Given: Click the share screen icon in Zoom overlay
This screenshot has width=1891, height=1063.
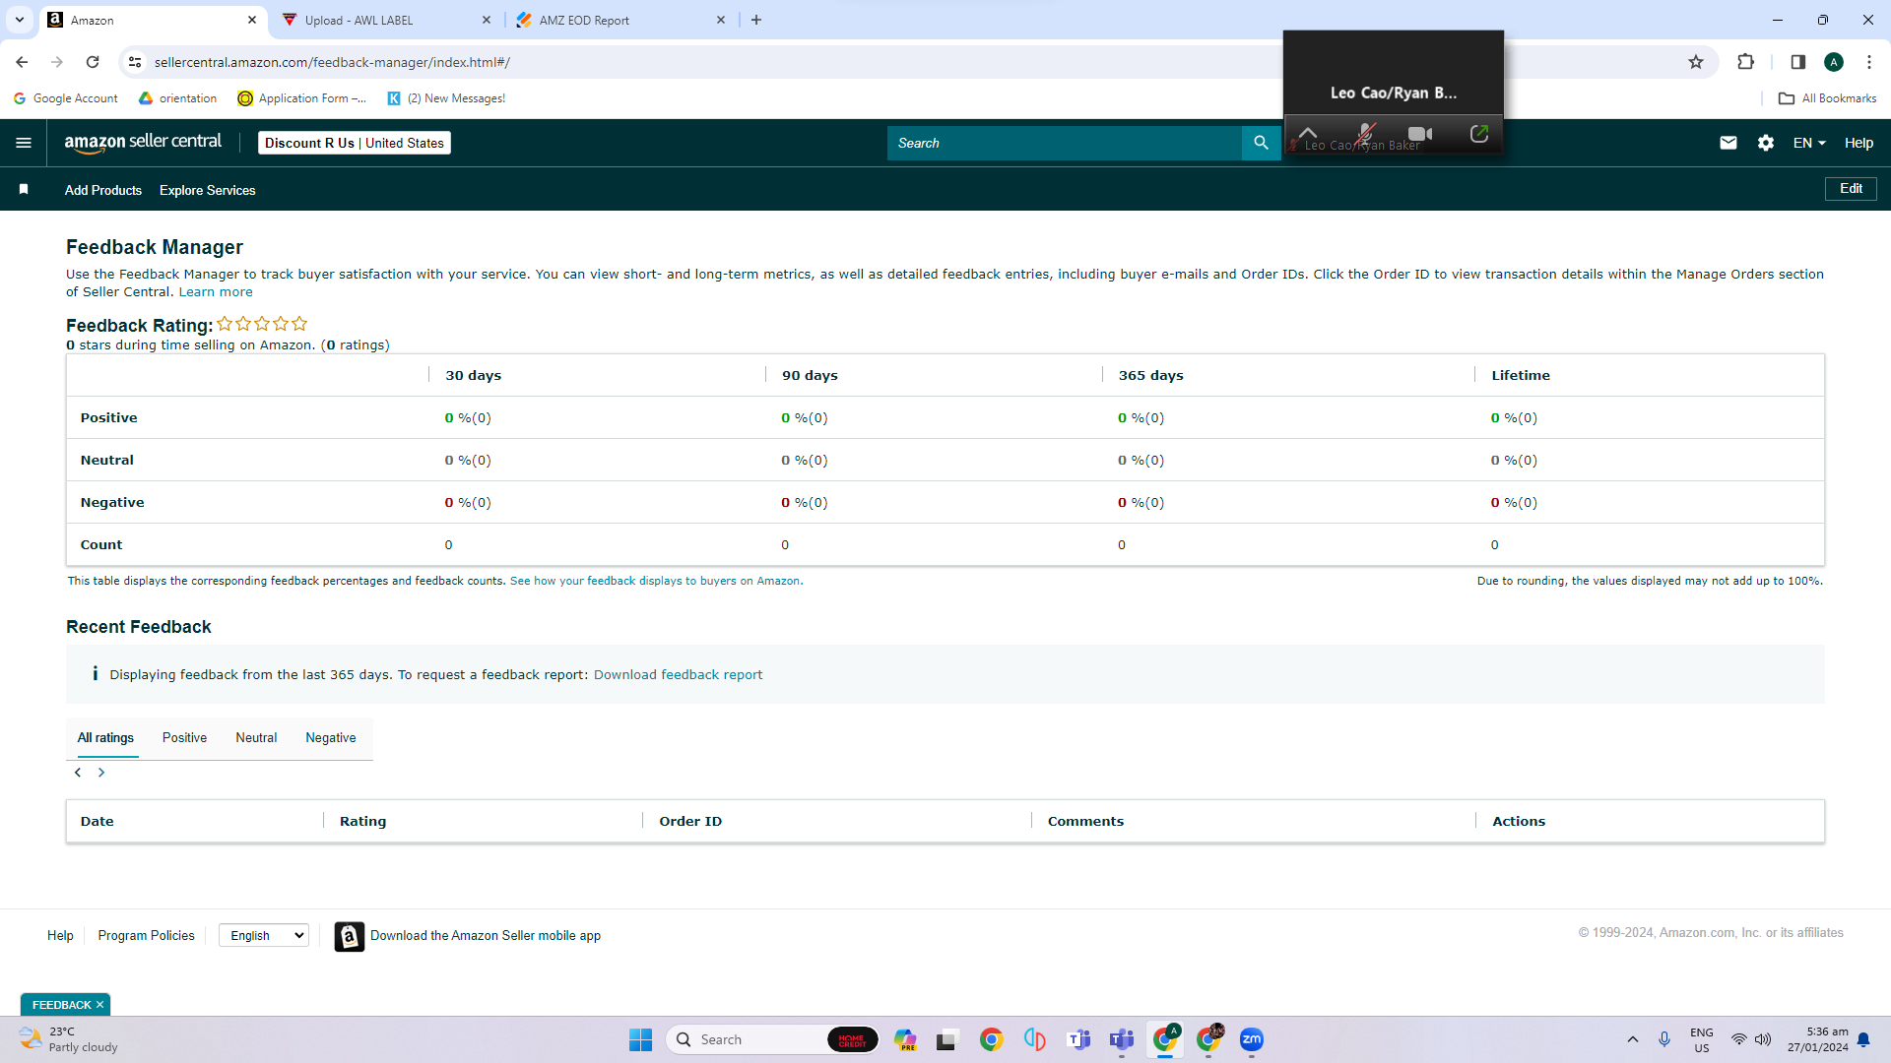Looking at the screenshot, I should [x=1479, y=134].
